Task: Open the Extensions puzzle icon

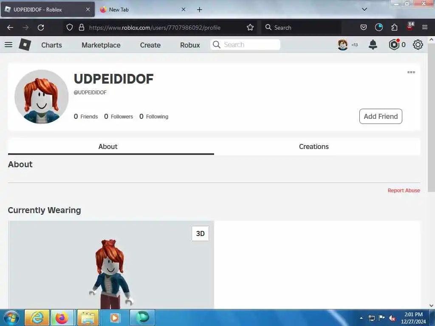Action: [x=394, y=27]
